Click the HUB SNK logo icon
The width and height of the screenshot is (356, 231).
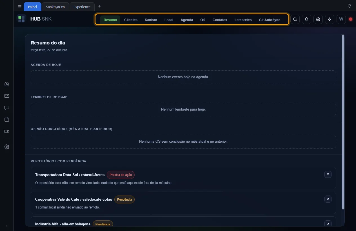point(21,19)
